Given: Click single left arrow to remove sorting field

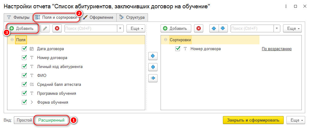Looking at the screenshot, I should click(x=153, y=67).
